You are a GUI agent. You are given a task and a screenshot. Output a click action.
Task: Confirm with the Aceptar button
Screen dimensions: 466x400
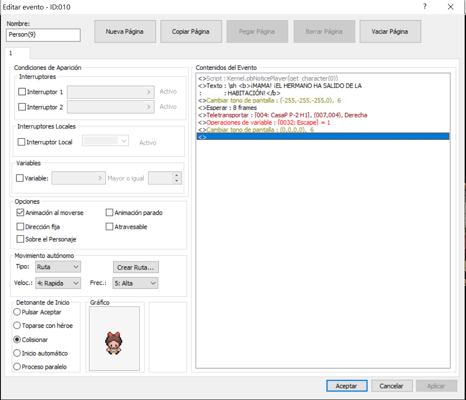click(x=346, y=386)
